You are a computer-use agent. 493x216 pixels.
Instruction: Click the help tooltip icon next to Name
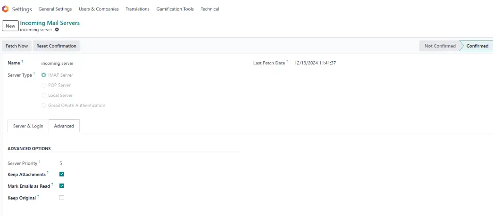[22, 62]
